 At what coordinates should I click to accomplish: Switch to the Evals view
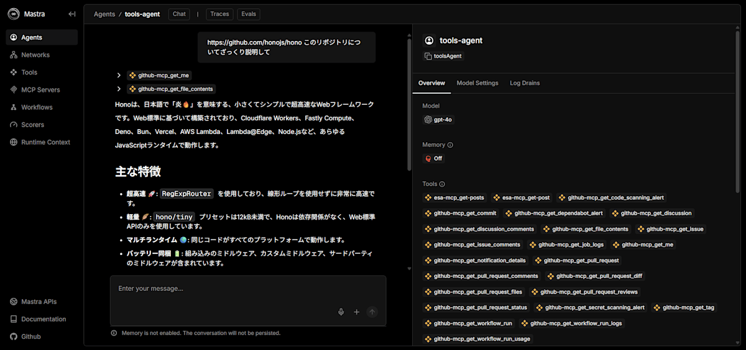click(x=248, y=14)
